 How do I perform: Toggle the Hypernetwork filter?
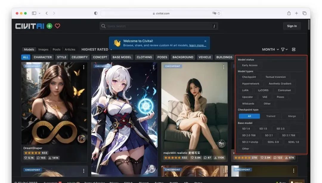[x=250, y=84]
